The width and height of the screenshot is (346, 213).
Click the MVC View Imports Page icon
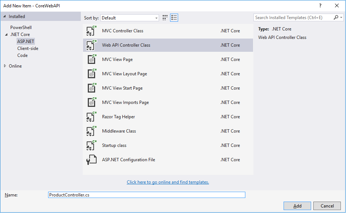point(91,102)
